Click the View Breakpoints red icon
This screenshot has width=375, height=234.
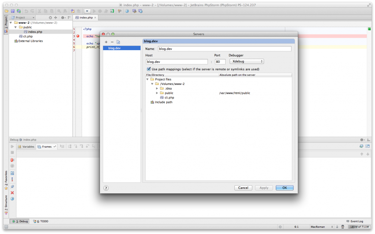coord(12,160)
